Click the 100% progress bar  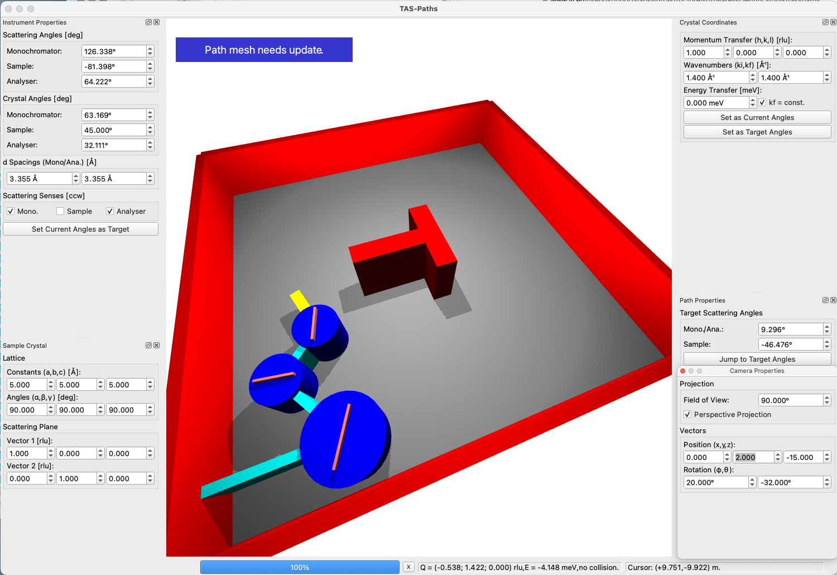[300, 567]
